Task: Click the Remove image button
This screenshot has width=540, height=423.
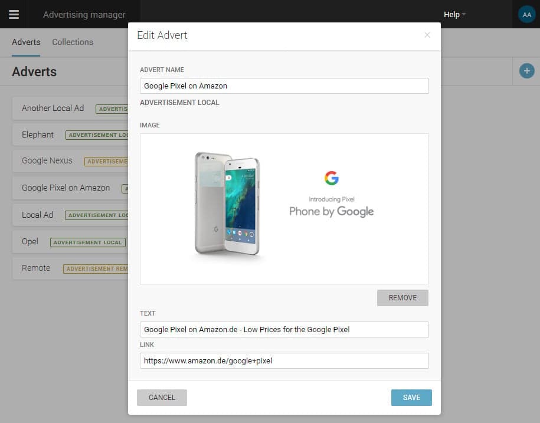Action: pyautogui.click(x=402, y=298)
